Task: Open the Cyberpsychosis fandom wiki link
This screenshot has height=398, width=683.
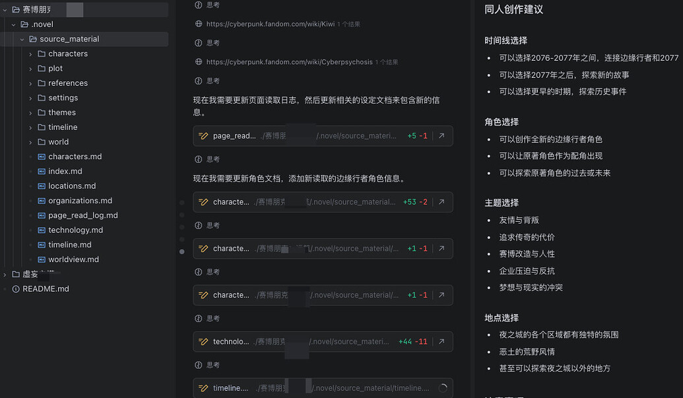Action: pos(289,62)
